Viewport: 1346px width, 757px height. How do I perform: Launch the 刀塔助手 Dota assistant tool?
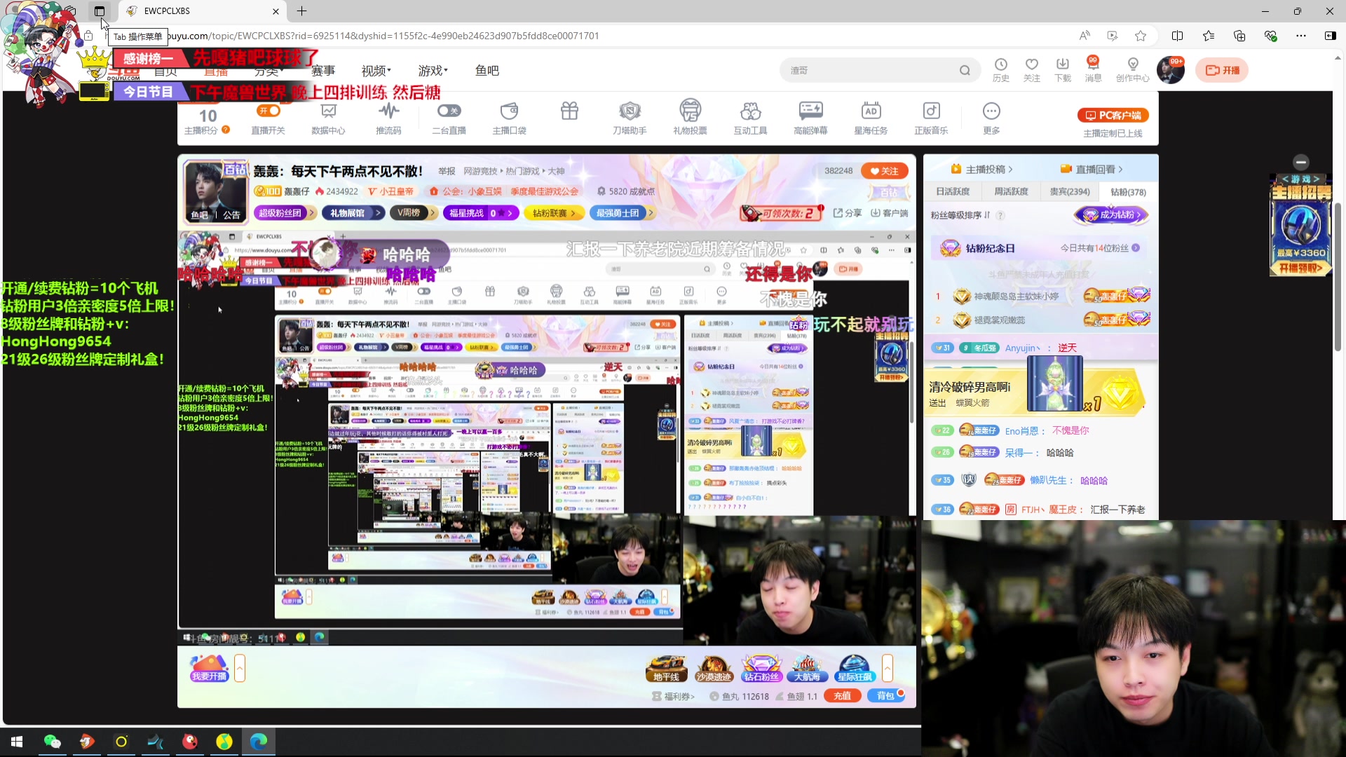coord(630,118)
